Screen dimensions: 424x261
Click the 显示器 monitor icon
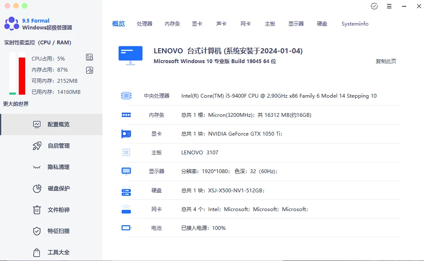click(126, 171)
